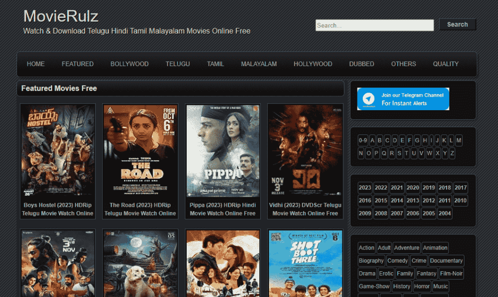The image size is (498, 297).
Task: Select the Action genre tag
Action: coord(367,248)
